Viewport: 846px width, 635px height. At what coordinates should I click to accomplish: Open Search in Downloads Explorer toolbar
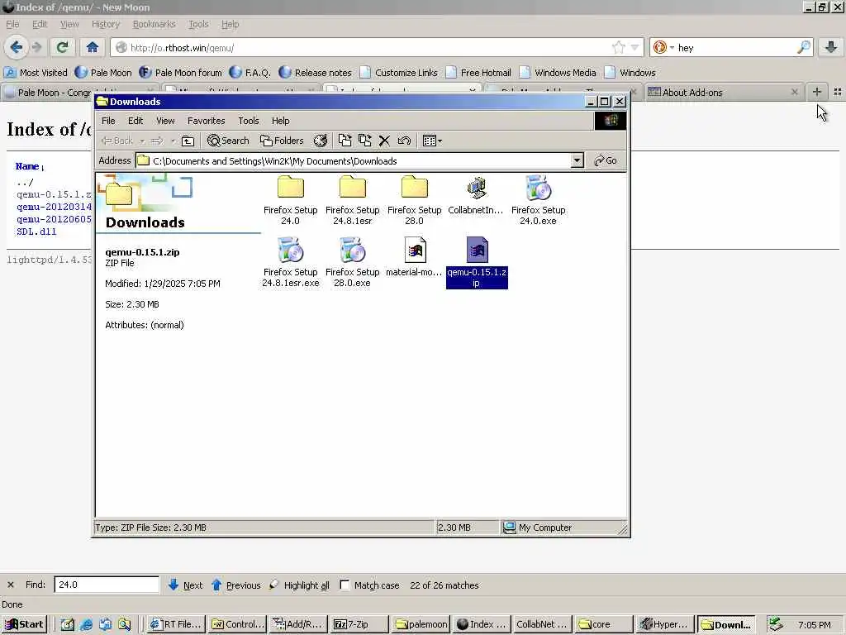coord(228,141)
